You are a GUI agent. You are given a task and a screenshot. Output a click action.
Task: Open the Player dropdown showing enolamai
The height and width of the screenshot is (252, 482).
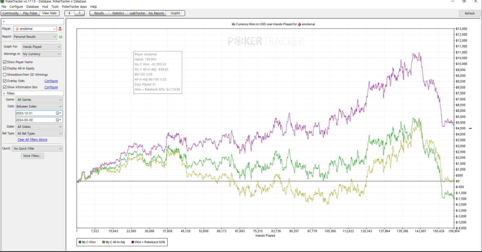pos(35,29)
